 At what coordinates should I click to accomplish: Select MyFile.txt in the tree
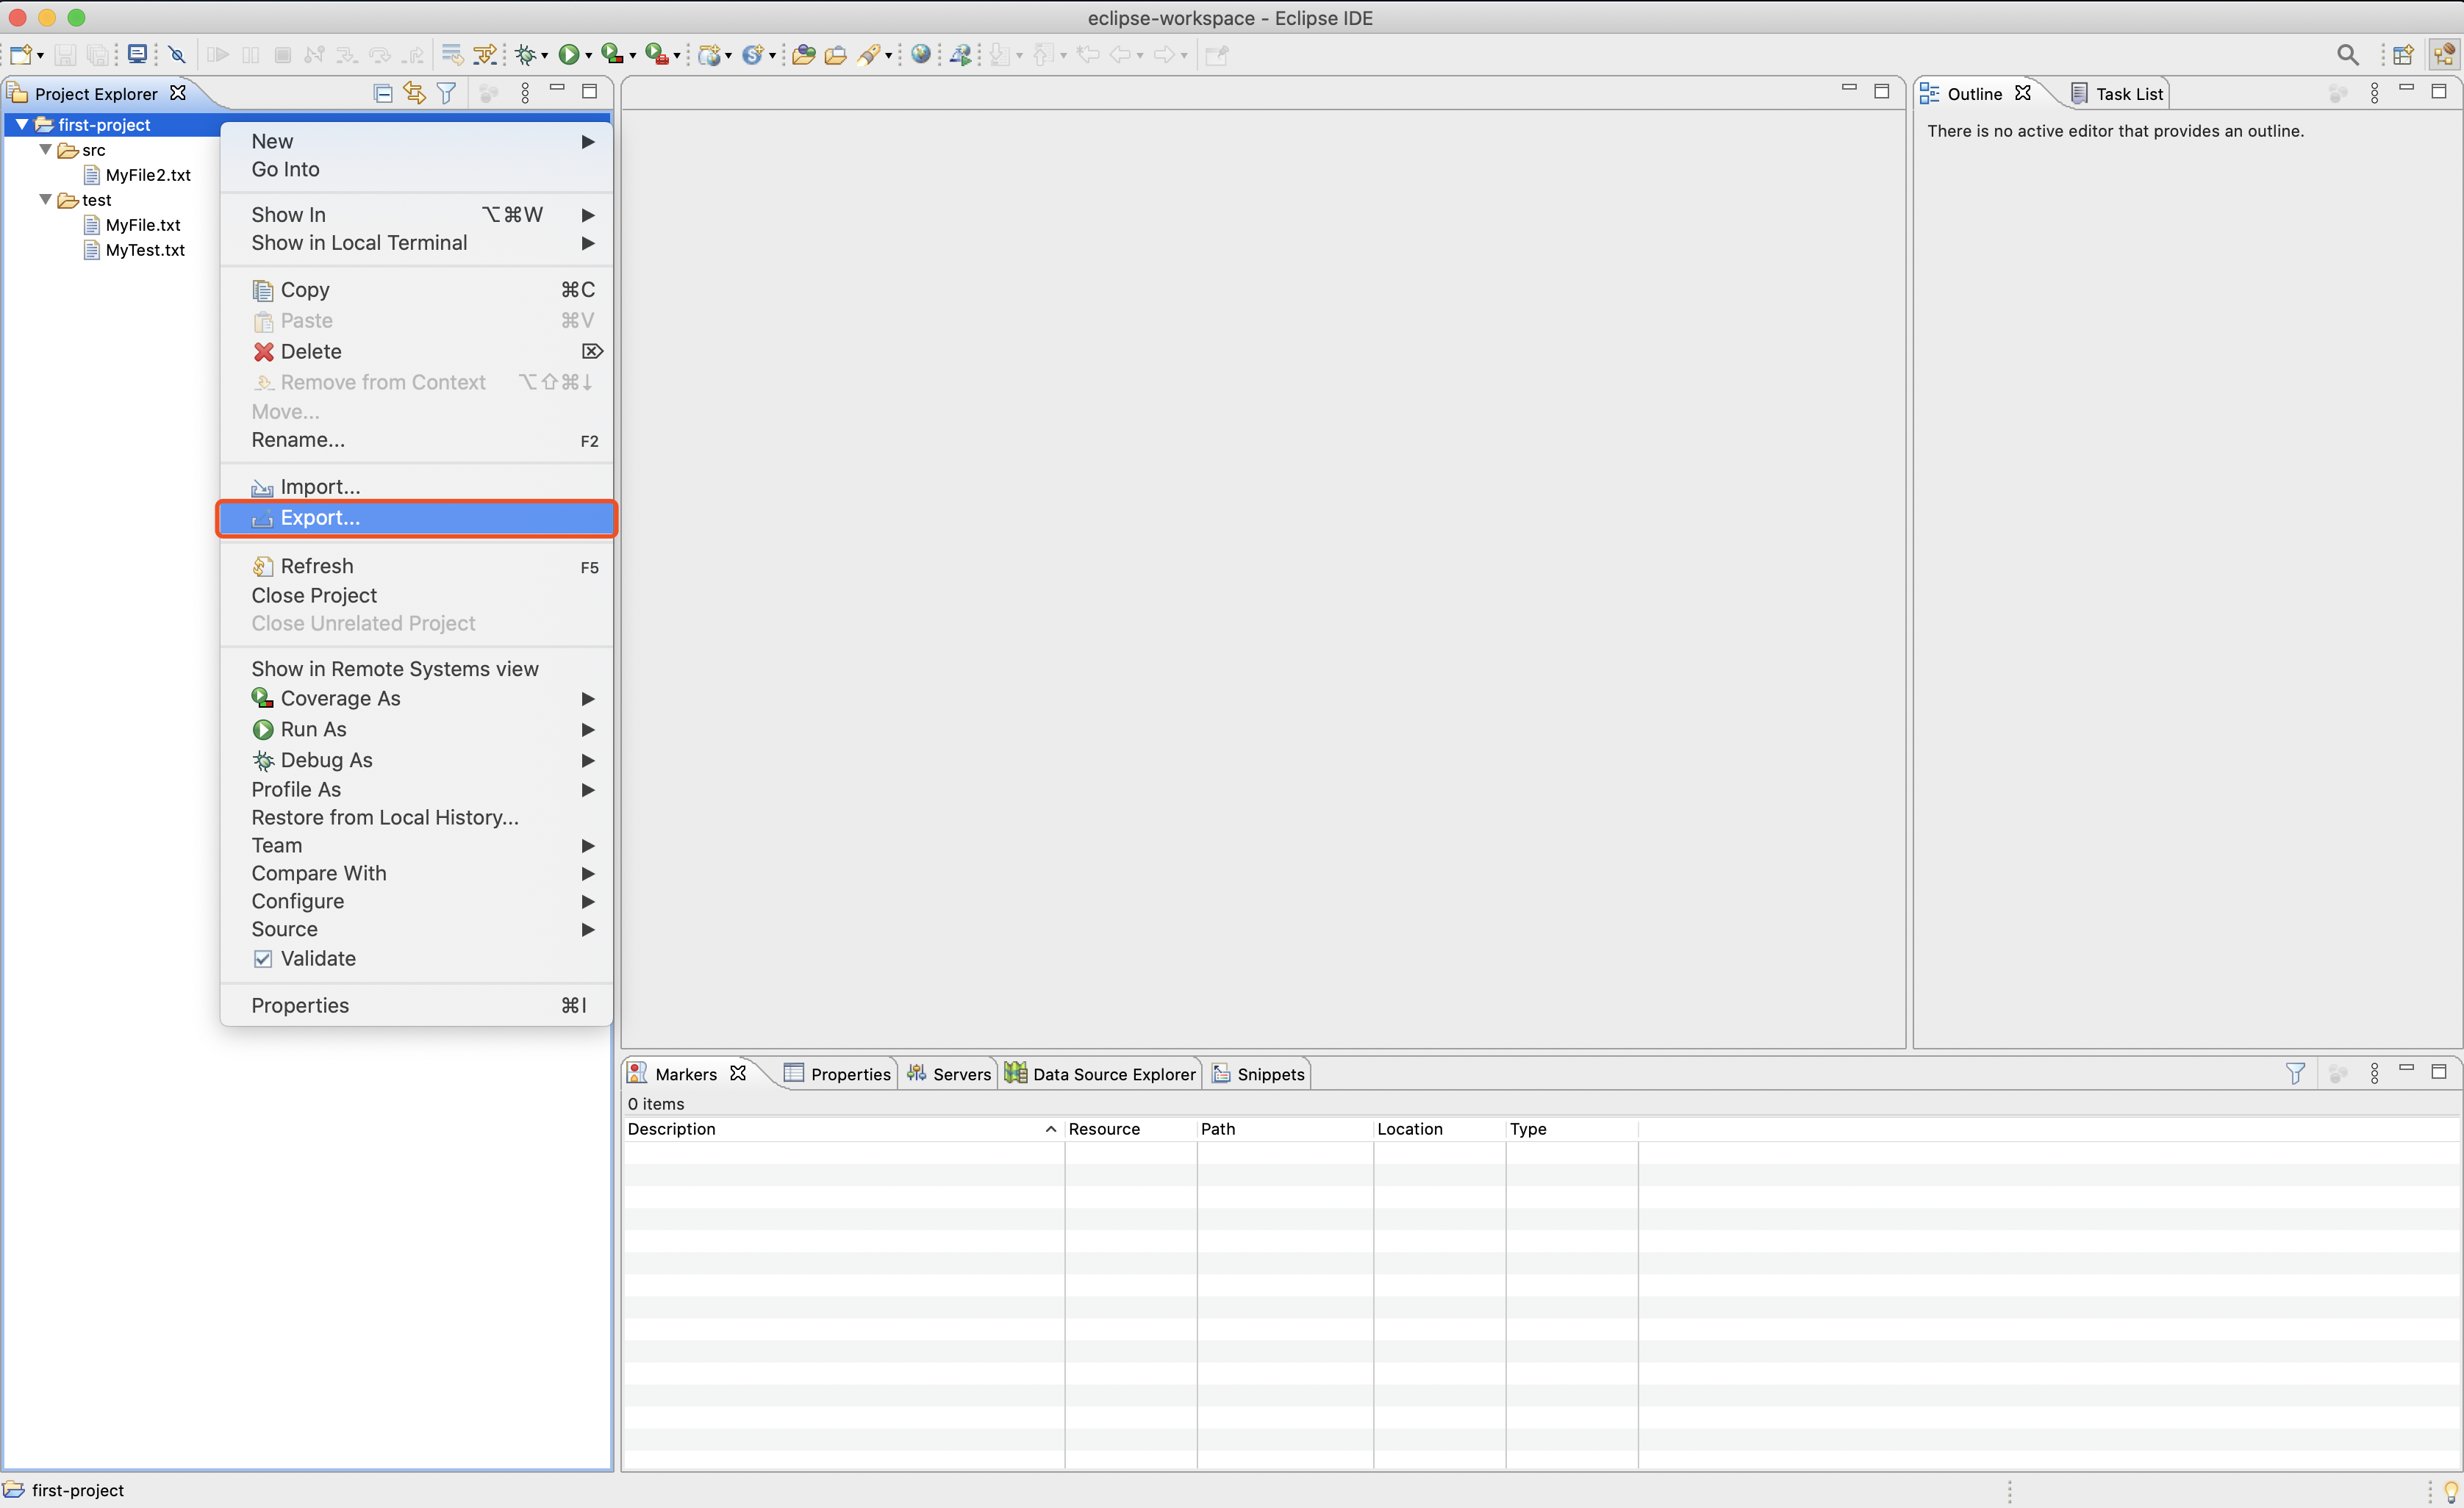[x=143, y=225]
